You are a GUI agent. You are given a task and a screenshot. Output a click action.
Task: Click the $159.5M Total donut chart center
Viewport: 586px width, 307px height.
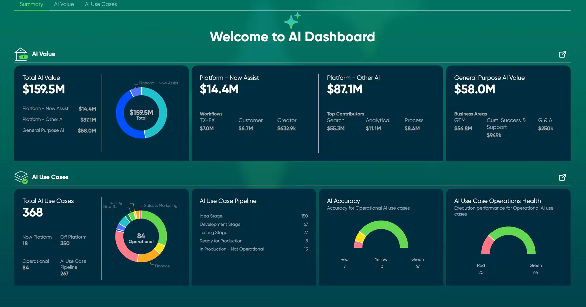(141, 114)
